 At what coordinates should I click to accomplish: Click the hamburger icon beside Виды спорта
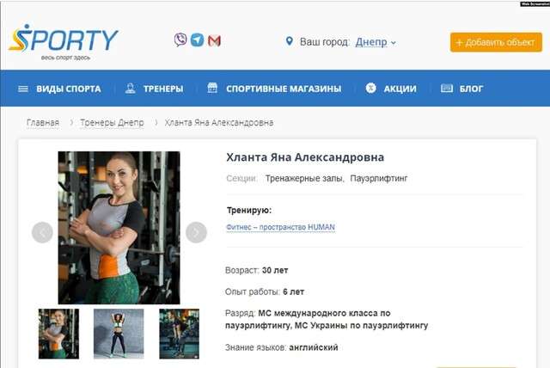(x=23, y=89)
